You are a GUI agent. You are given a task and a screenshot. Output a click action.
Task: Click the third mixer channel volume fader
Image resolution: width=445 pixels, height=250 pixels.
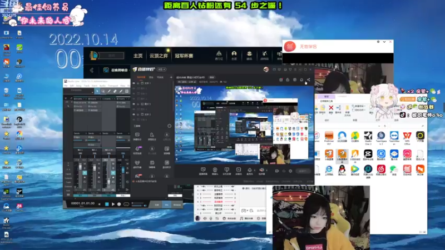108,182
